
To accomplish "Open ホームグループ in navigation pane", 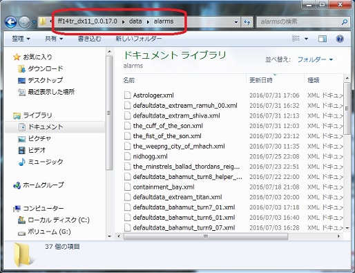I will (x=44, y=185).
